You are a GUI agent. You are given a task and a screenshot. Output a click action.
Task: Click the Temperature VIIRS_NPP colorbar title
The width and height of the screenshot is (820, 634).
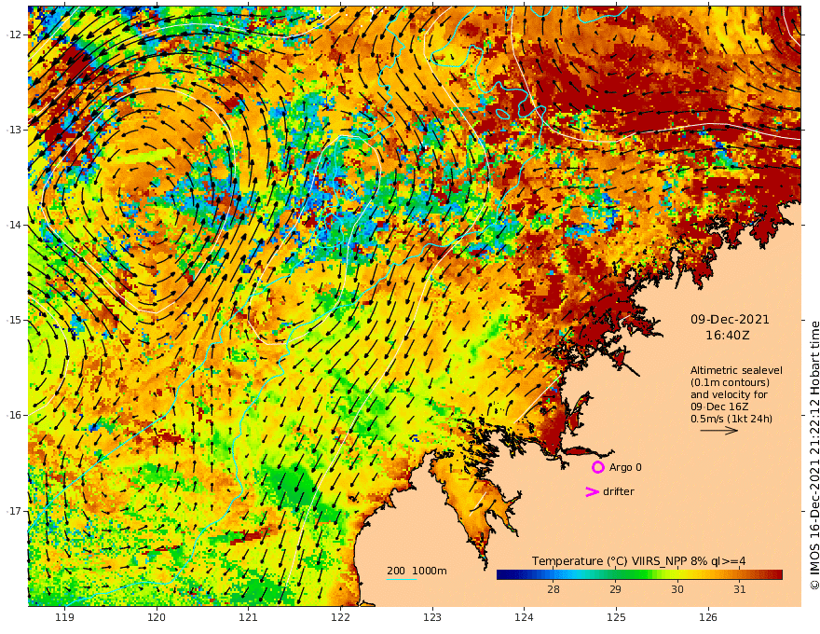[638, 561]
